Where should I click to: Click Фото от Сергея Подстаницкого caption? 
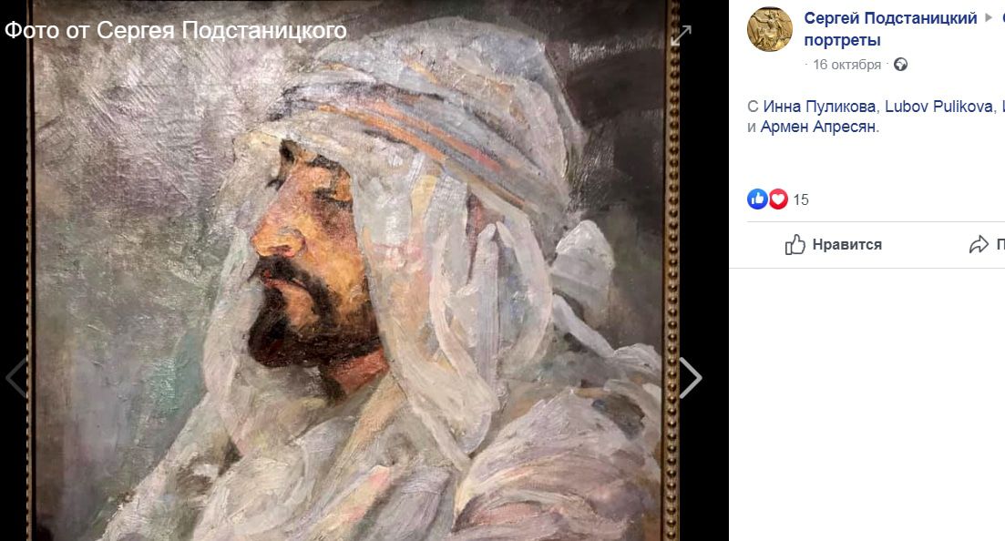click(176, 30)
